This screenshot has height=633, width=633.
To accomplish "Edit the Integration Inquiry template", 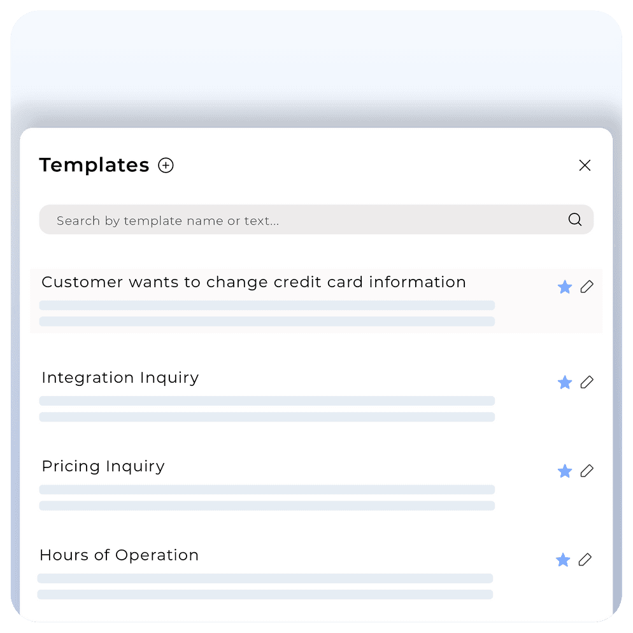I will (x=587, y=382).
